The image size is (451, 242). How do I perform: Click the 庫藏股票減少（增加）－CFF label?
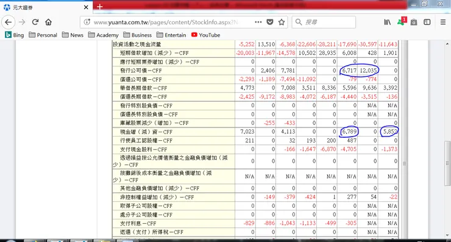pos(154,123)
